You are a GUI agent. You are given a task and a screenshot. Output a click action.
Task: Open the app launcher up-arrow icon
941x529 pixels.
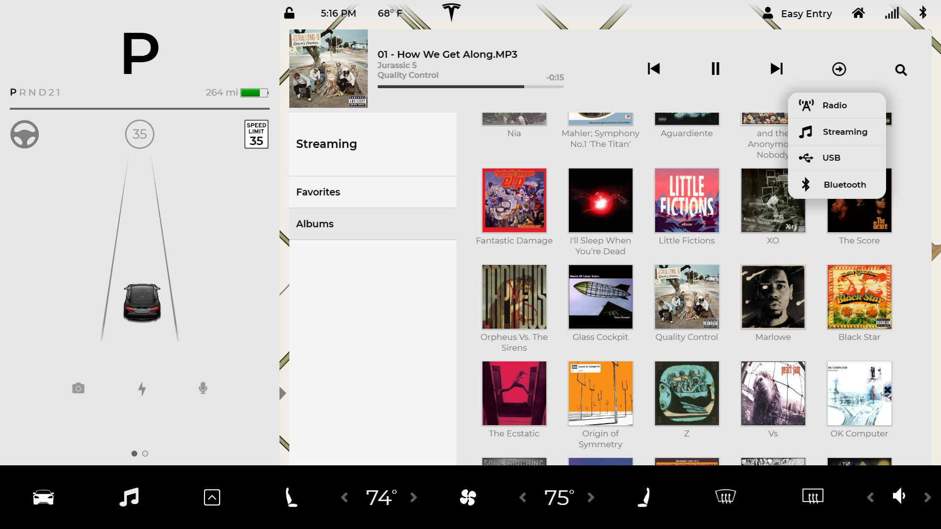click(x=212, y=497)
